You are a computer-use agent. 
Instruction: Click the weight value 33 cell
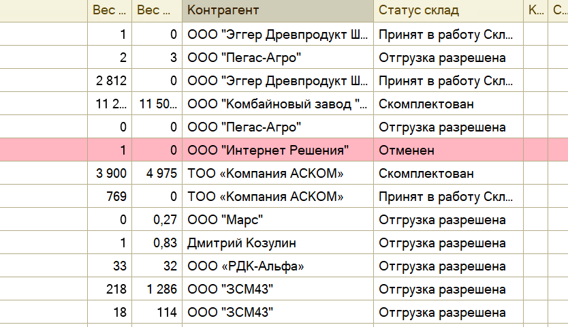[110, 266]
